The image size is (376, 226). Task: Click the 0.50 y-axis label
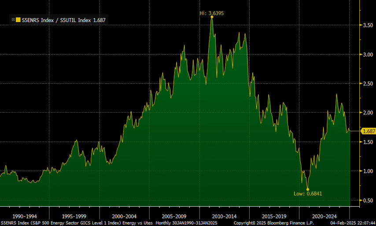[368, 200]
